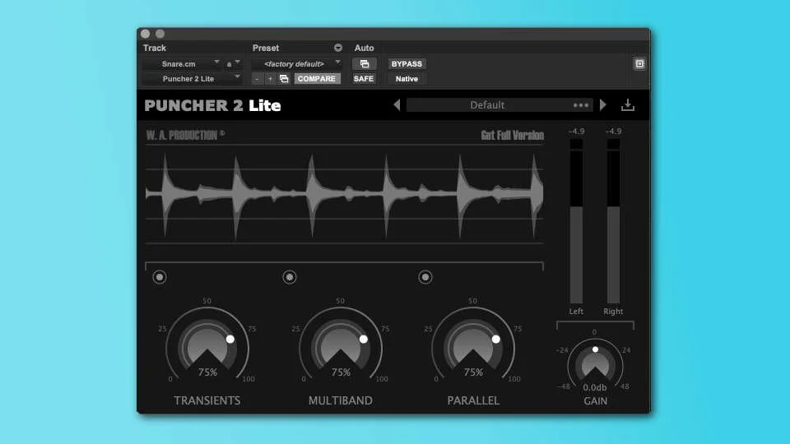
Task: Toggle the COMPARE button
Action: click(316, 79)
